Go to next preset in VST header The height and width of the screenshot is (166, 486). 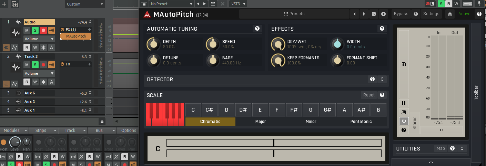click(205, 4)
